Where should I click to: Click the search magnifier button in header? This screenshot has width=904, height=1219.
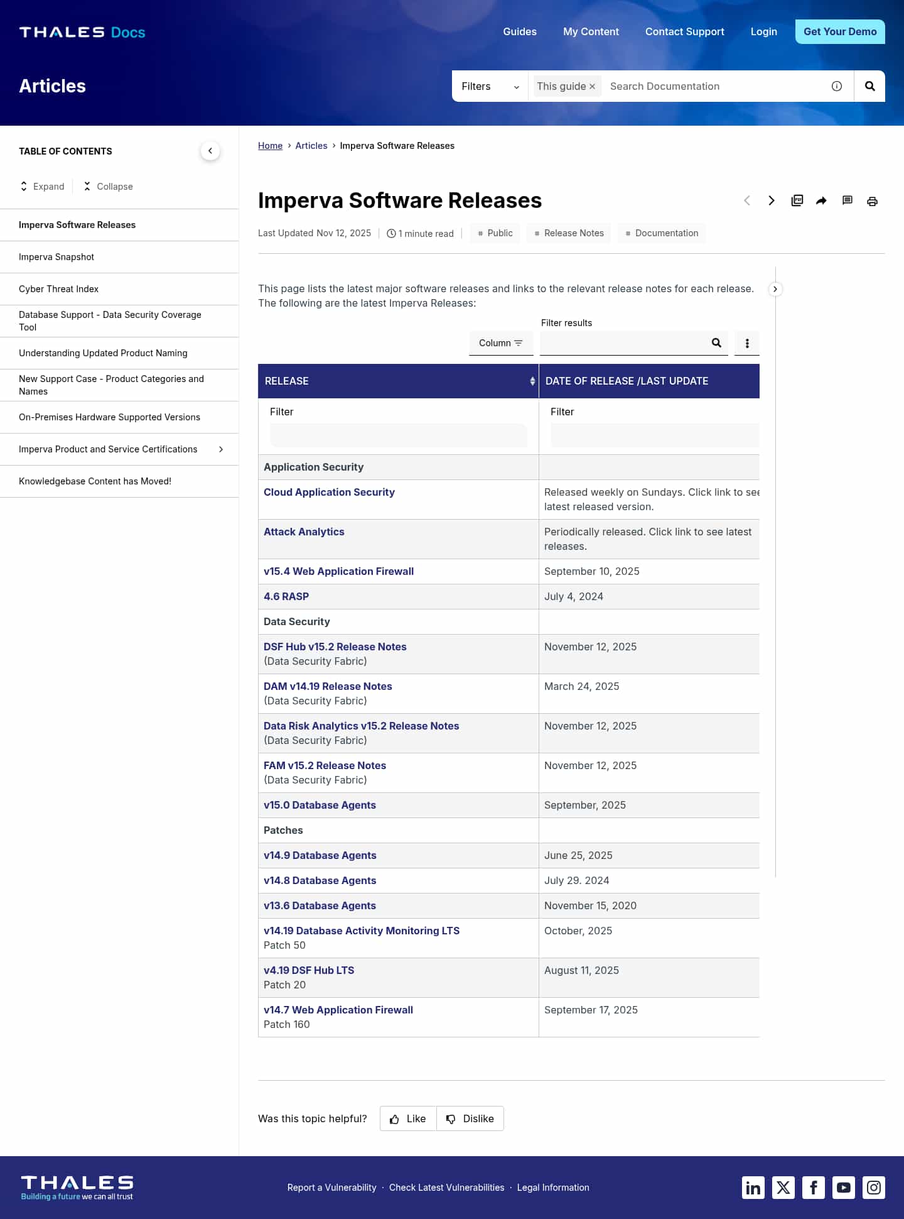click(869, 86)
